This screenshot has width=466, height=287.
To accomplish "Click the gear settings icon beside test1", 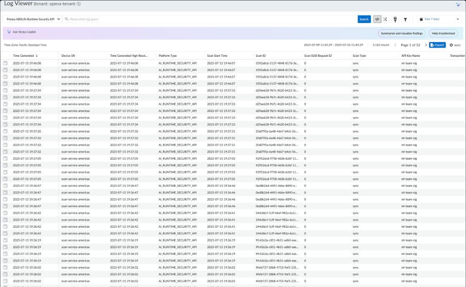I will click(x=451, y=45).
